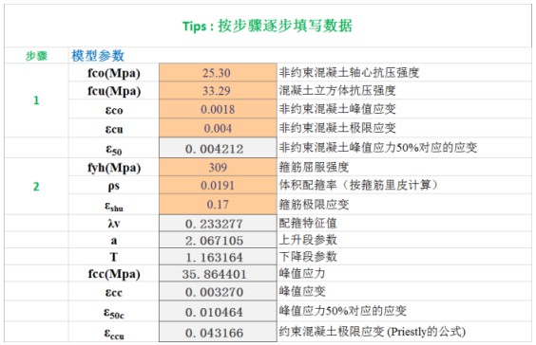This screenshot has height=345, width=536.
Task: Click the εshu input cell 0.17
Action: (x=218, y=204)
